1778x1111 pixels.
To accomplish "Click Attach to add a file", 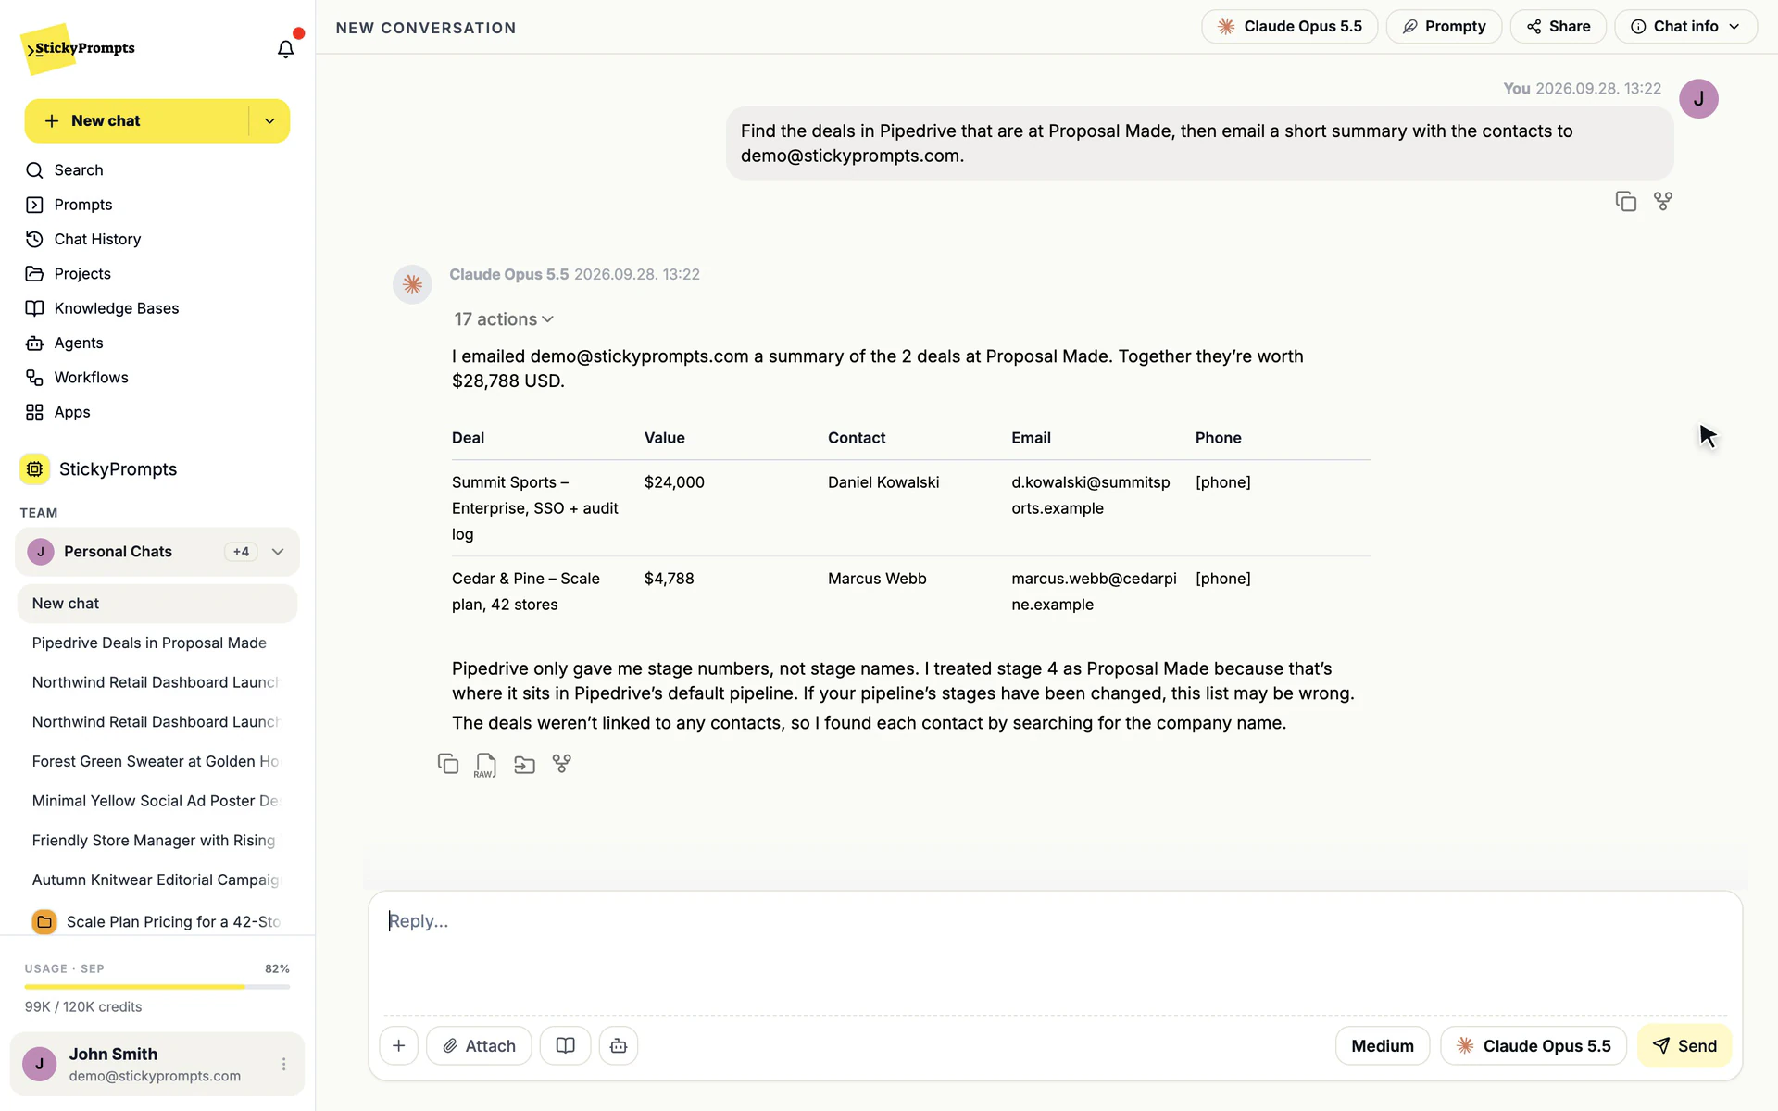I will pyautogui.click(x=479, y=1045).
